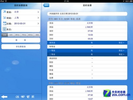Tap the battery indicator in status bar
This screenshot has width=133, height=100.
[131, 1]
